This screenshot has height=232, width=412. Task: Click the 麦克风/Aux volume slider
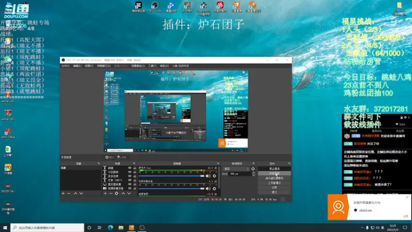(171, 176)
